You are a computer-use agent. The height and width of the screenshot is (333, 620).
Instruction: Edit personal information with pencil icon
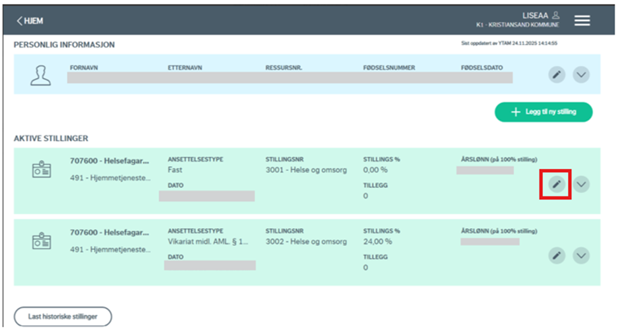click(557, 75)
